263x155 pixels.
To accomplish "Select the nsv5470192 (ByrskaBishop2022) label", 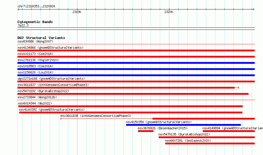I will (43, 91).
